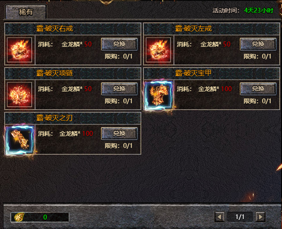Image resolution: width=282 pixels, height=229 pixels.
Task: Click the 霸·破灭右戒 ring icon
Action: click(19, 50)
